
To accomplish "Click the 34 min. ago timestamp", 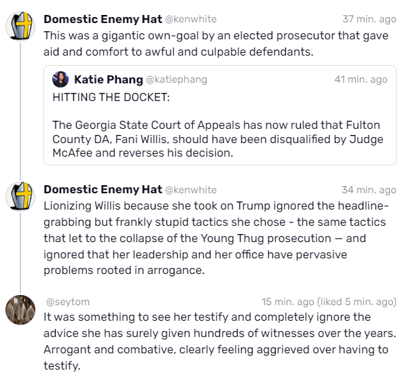I will point(369,190).
